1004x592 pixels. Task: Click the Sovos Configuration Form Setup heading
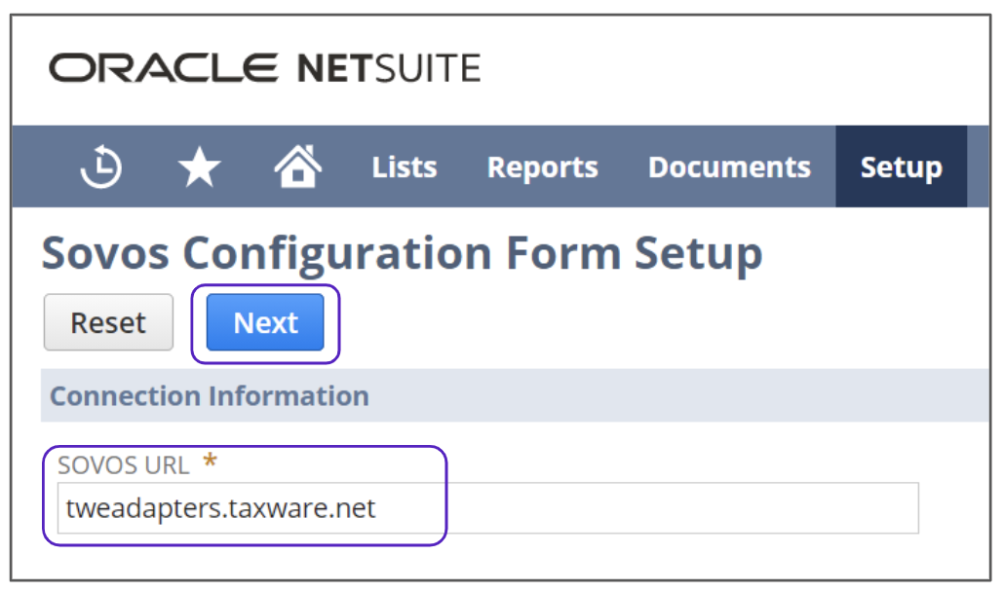[402, 254]
